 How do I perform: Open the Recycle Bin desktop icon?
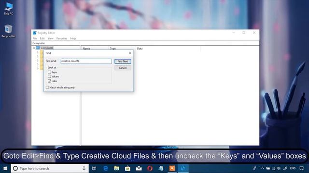[8, 31]
